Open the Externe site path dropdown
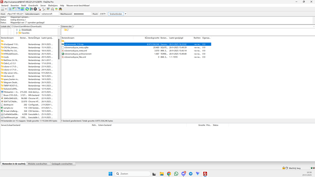This screenshot has width=315, height=177. 313,26
